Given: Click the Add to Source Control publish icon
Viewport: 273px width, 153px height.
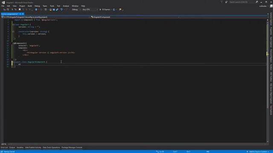Looking at the screenshot, I should pyautogui.click(x=247, y=152).
